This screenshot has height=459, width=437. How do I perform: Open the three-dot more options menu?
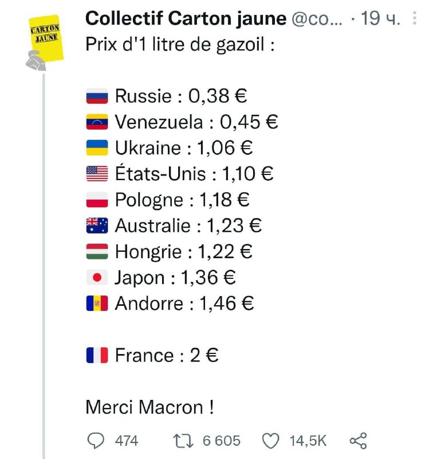point(414,18)
